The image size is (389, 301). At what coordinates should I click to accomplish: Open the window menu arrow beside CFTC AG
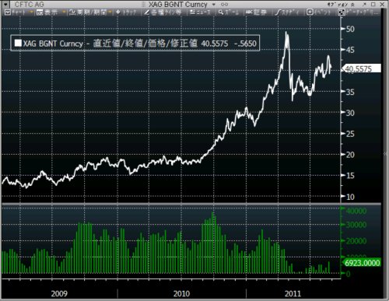(5, 4)
